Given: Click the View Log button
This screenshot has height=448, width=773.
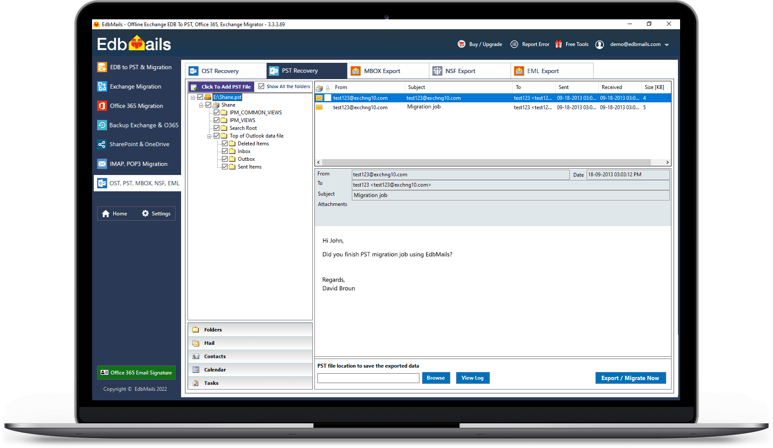Looking at the screenshot, I should 472,378.
